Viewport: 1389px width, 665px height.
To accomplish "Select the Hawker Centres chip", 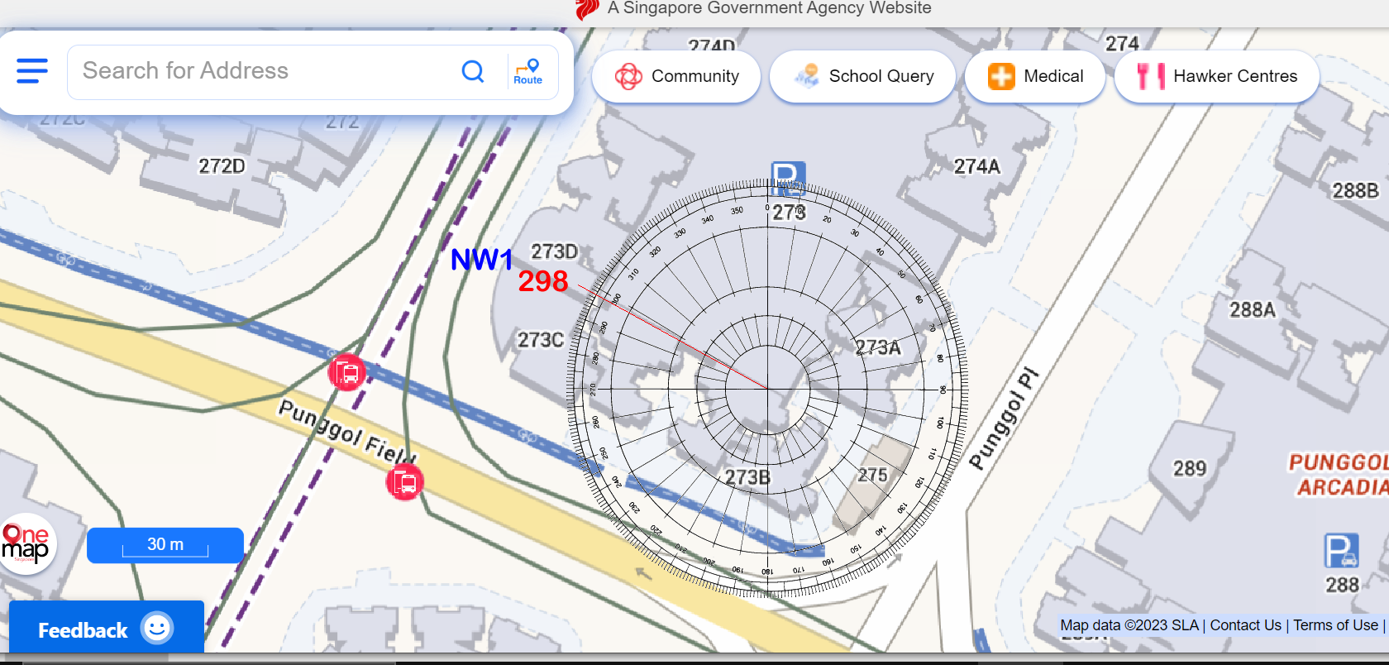I will pos(1216,77).
